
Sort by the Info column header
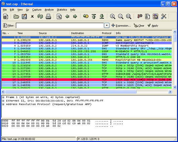tap(143, 33)
